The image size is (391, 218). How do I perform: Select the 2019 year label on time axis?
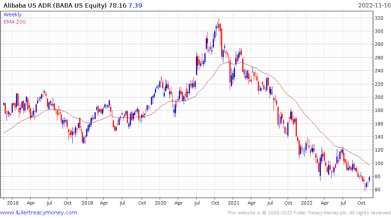[x=87, y=203]
